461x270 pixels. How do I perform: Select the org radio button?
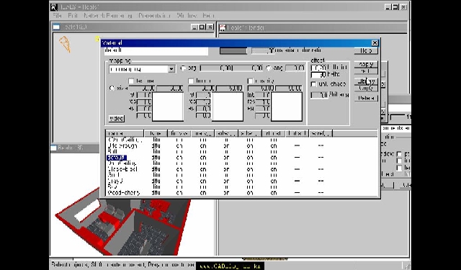tap(183, 68)
